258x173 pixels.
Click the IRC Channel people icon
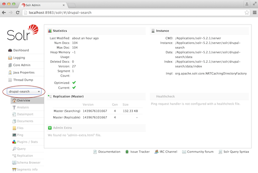point(157,152)
